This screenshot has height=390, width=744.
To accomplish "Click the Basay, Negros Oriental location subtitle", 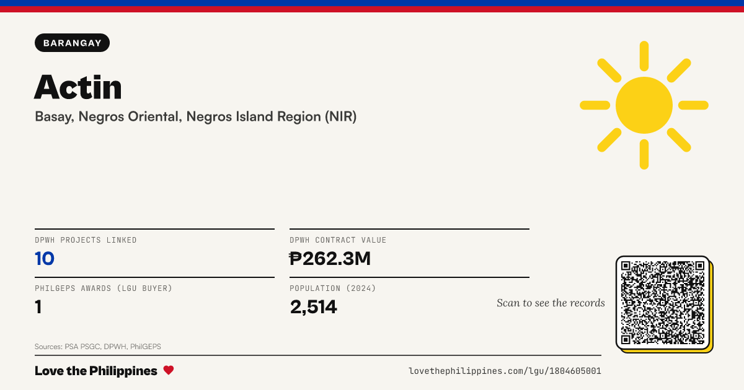I will coord(196,116).
